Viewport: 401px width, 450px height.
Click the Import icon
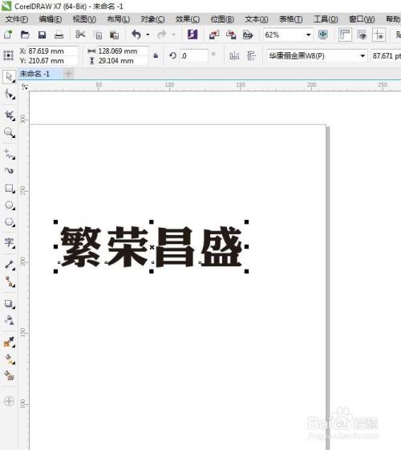coord(214,34)
